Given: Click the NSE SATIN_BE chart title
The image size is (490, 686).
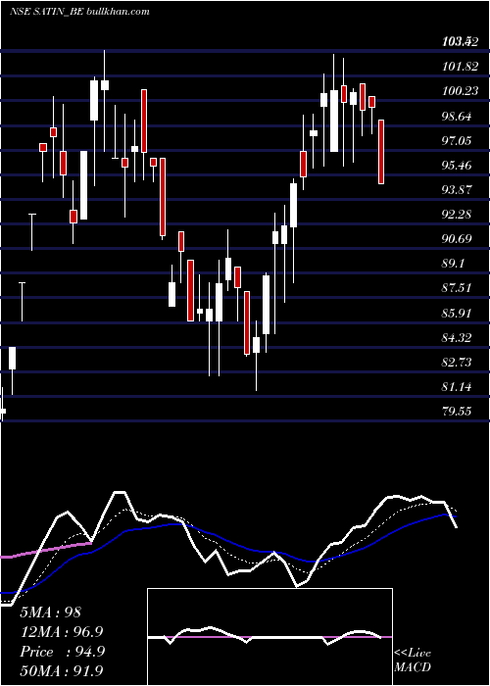Looking at the screenshot, I should (79, 12).
